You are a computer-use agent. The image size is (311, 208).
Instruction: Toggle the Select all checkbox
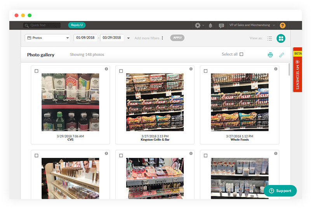242,54
